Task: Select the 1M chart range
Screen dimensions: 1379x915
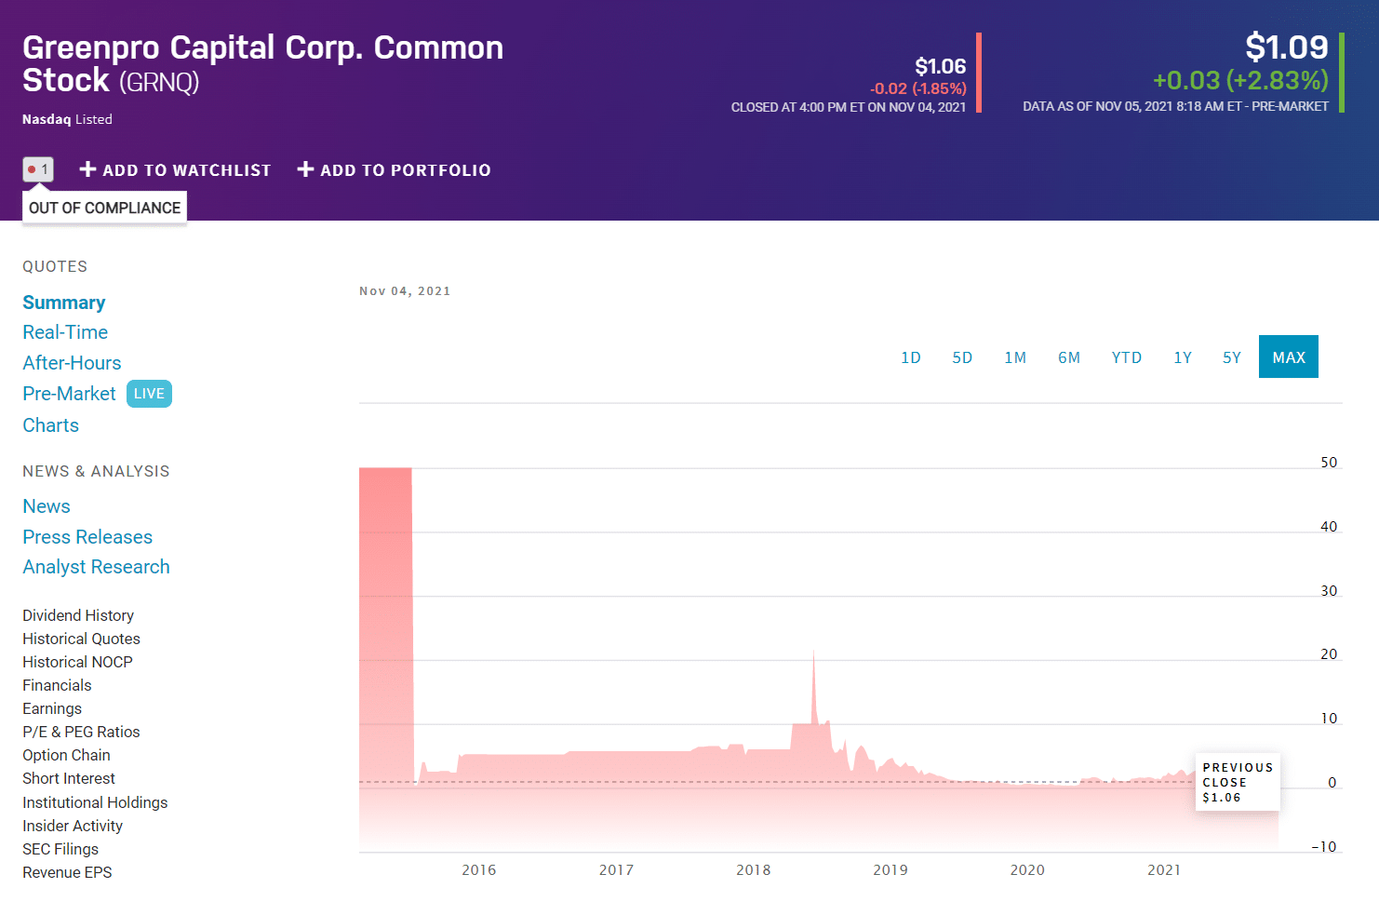Action: point(1015,357)
